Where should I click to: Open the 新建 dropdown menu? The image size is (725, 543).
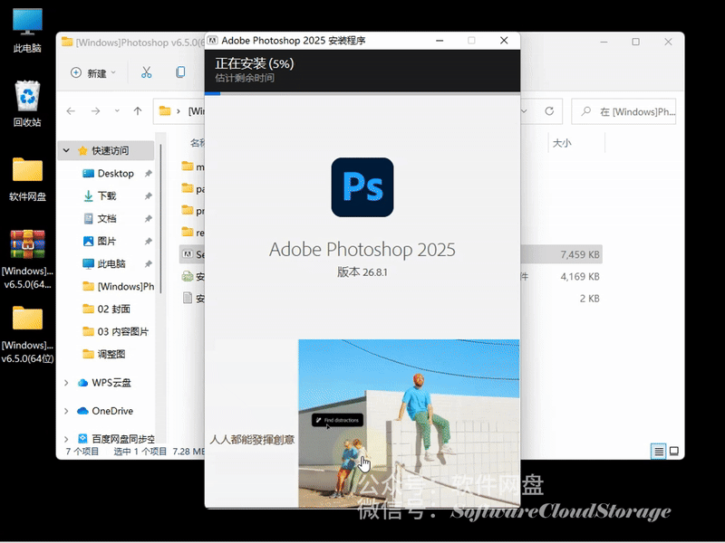point(96,72)
